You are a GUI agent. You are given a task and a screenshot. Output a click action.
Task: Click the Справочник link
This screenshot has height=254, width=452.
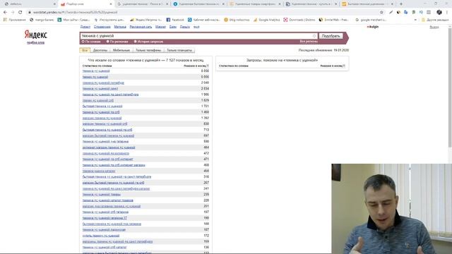(102, 27)
